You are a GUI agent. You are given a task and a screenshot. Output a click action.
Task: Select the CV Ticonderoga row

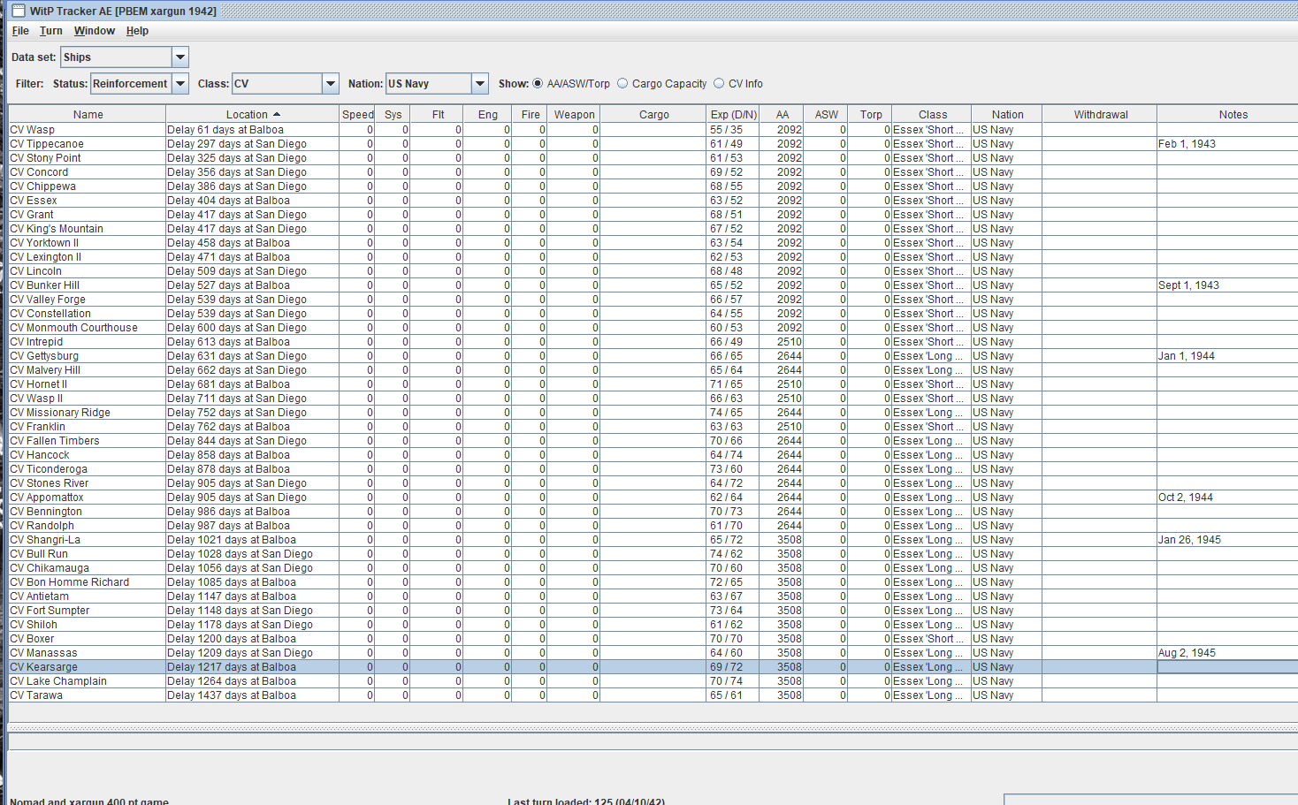coord(653,469)
